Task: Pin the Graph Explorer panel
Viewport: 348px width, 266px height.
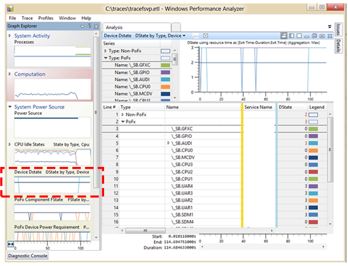Action: pyautogui.click(x=89, y=26)
